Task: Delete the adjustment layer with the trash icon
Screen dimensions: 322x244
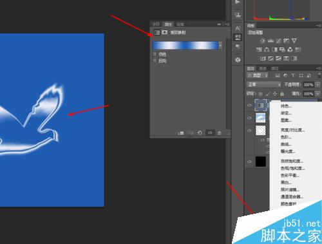Action: tap(219, 133)
